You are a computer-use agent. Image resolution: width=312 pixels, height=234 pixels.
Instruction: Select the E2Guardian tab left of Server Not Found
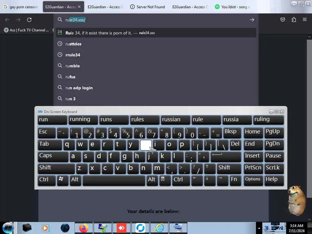(105, 7)
